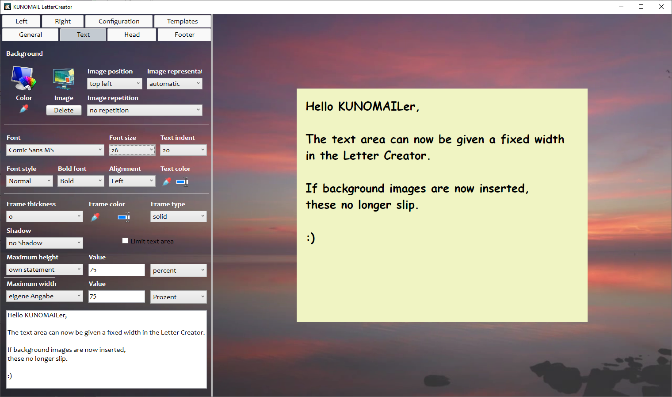Open the Templates tab
The height and width of the screenshot is (397, 672).
182,21
